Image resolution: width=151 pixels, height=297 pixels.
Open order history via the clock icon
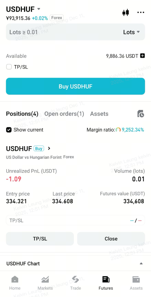[x=140, y=114]
